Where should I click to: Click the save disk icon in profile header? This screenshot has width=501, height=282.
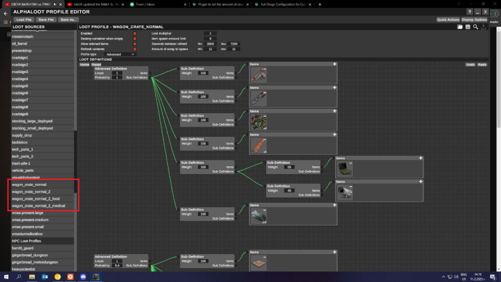[467, 27]
